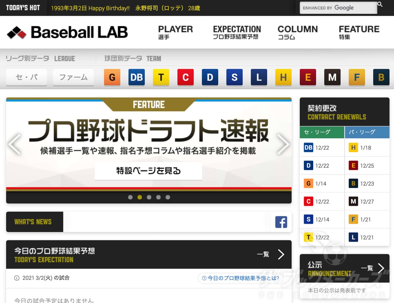Click 特設ページを見る button

click(148, 171)
